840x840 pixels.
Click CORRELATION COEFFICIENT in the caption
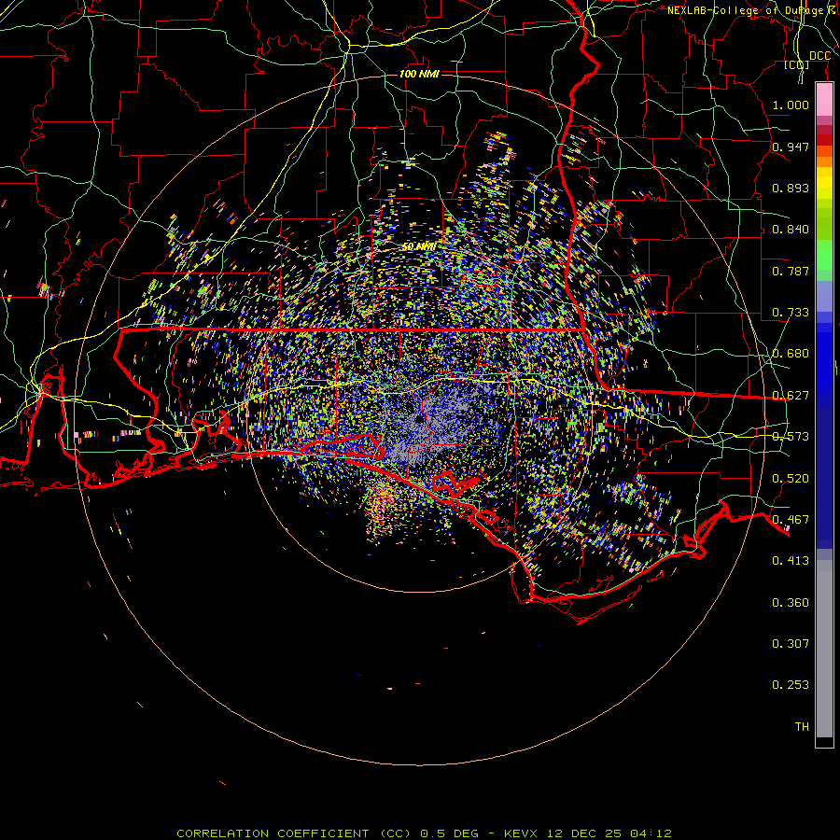click(273, 833)
